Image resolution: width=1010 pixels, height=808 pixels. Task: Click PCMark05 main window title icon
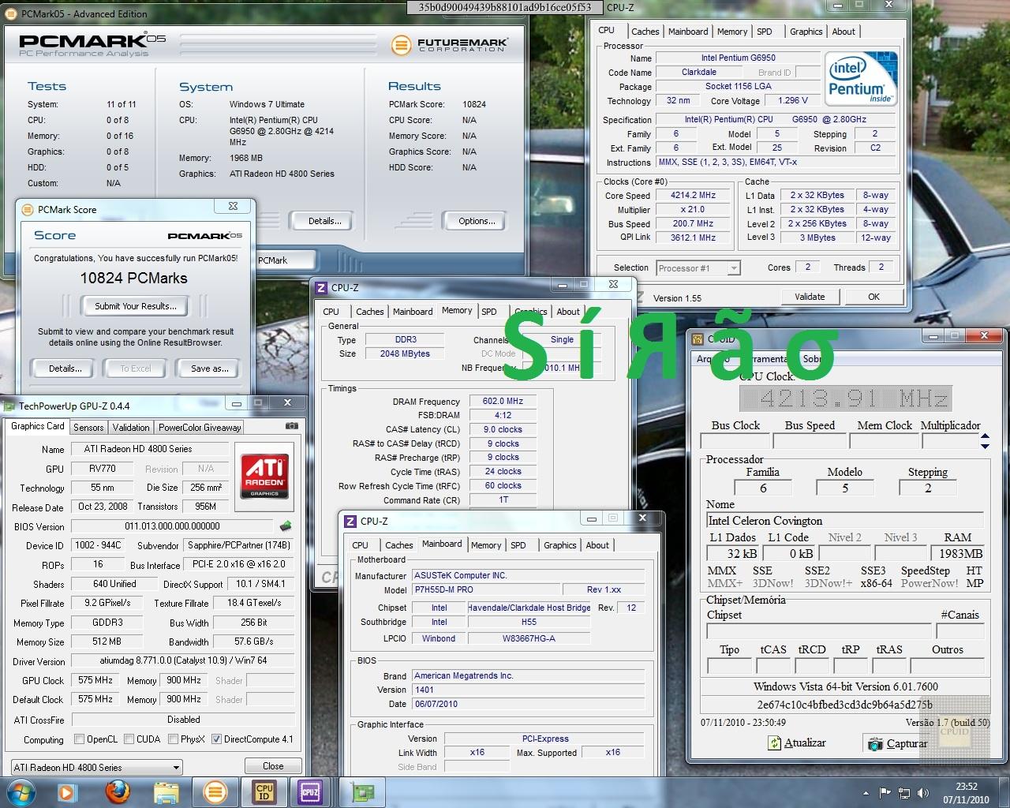pos(12,13)
